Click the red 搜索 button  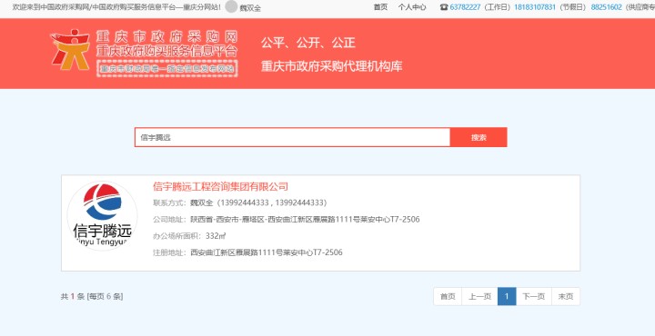tap(479, 137)
